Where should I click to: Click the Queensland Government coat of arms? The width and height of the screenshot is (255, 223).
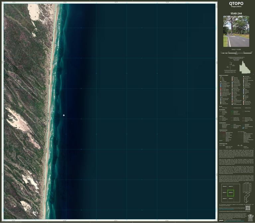point(250,217)
